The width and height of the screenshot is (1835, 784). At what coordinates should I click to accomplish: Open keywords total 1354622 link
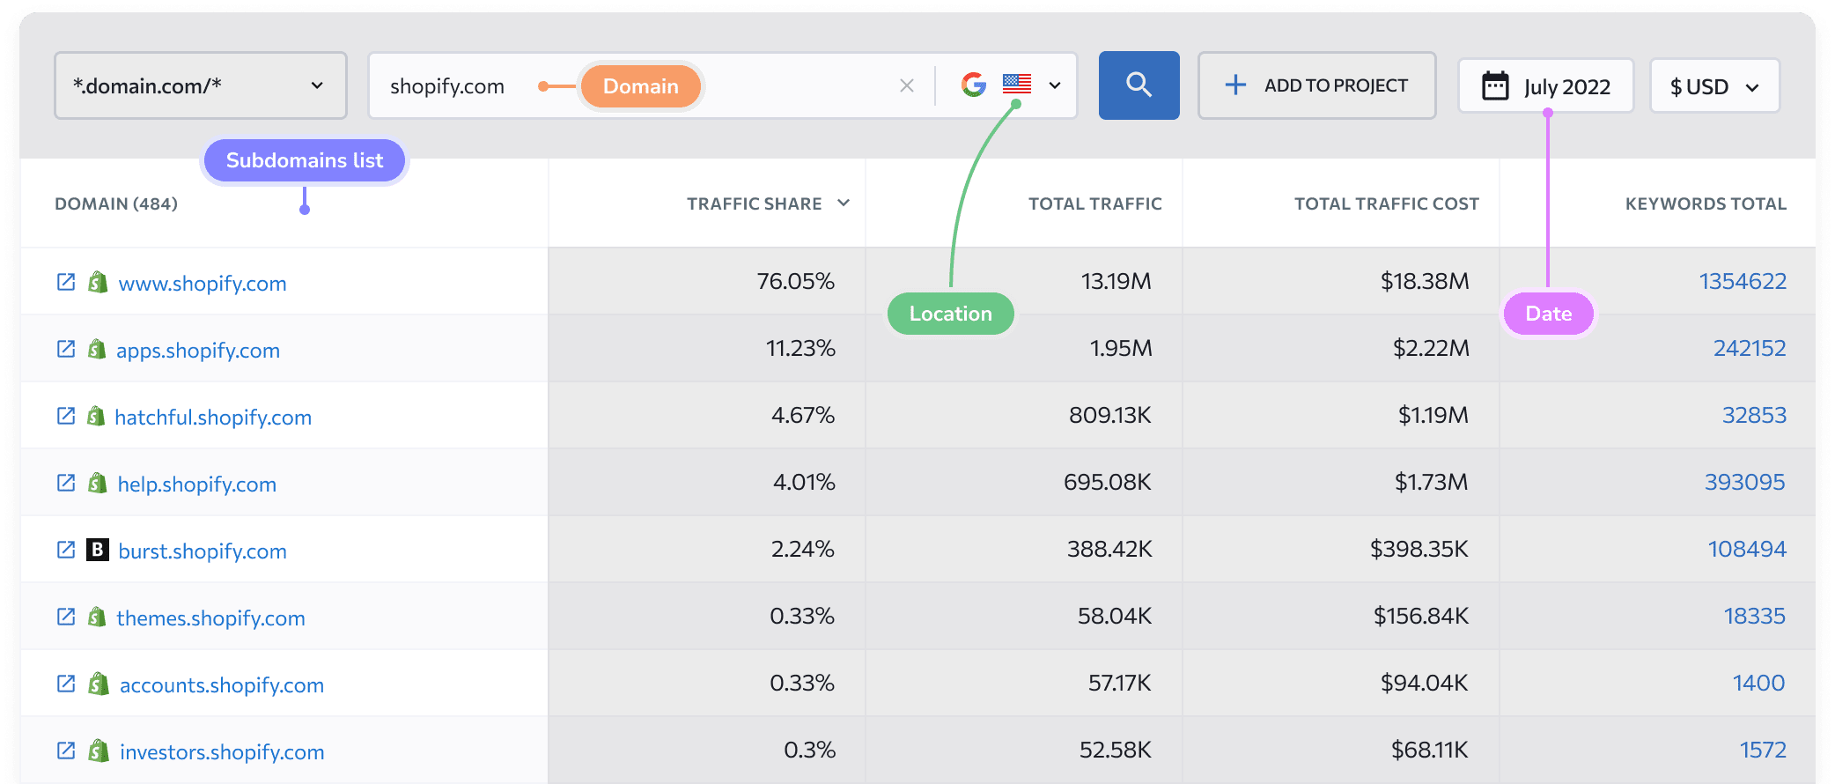pos(1743,281)
